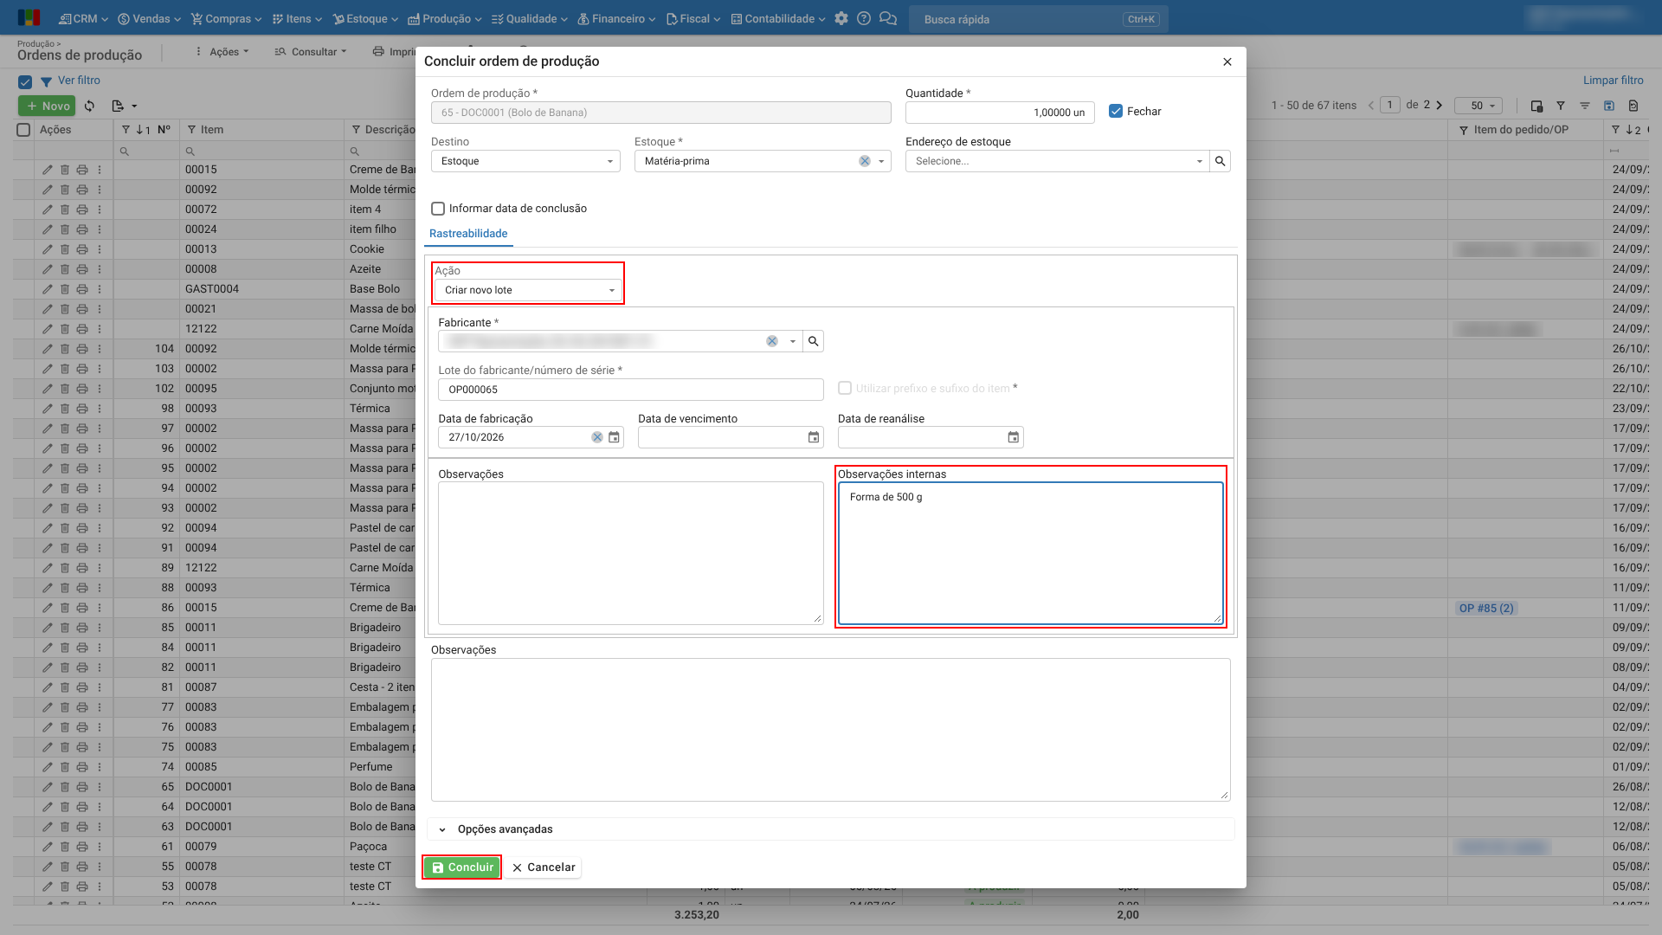
Task: Open the Financeiro menu
Action: 616,18
